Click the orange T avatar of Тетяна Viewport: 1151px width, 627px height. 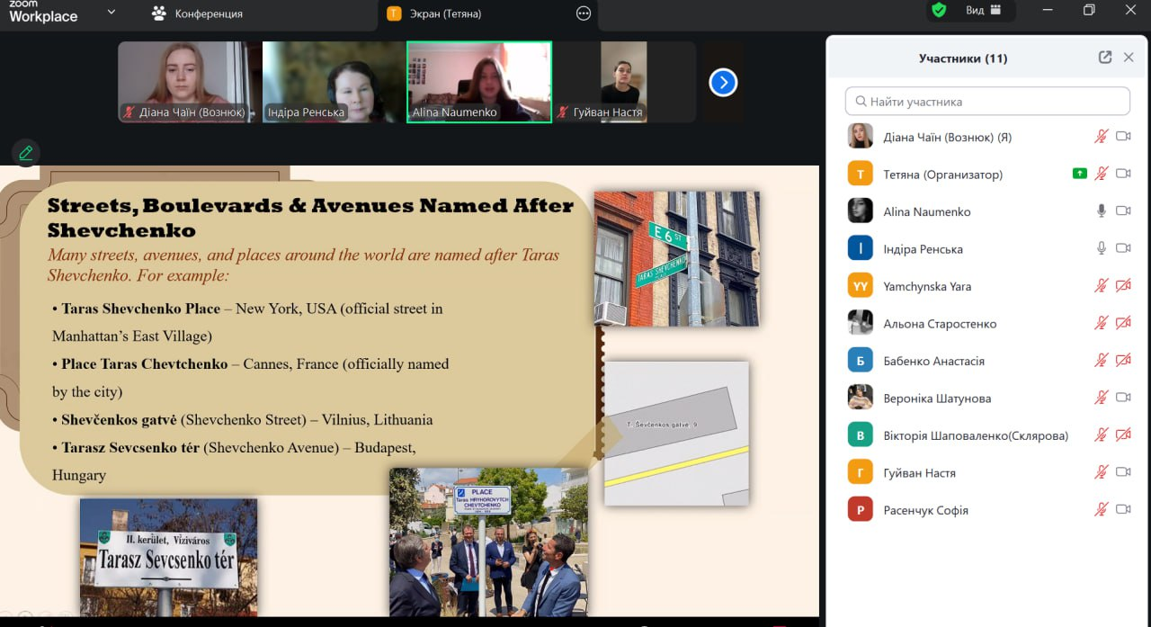(x=861, y=174)
